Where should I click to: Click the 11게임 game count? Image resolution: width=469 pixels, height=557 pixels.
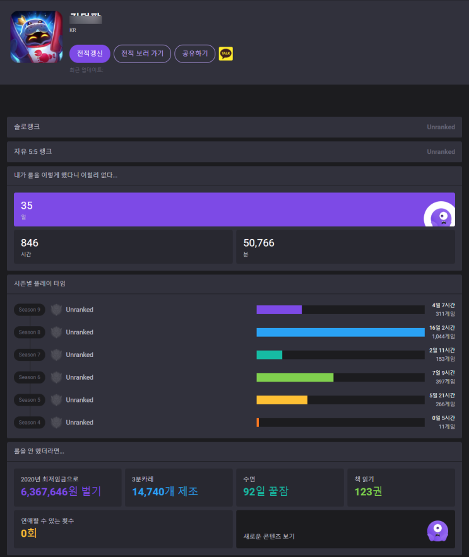tap(447, 426)
